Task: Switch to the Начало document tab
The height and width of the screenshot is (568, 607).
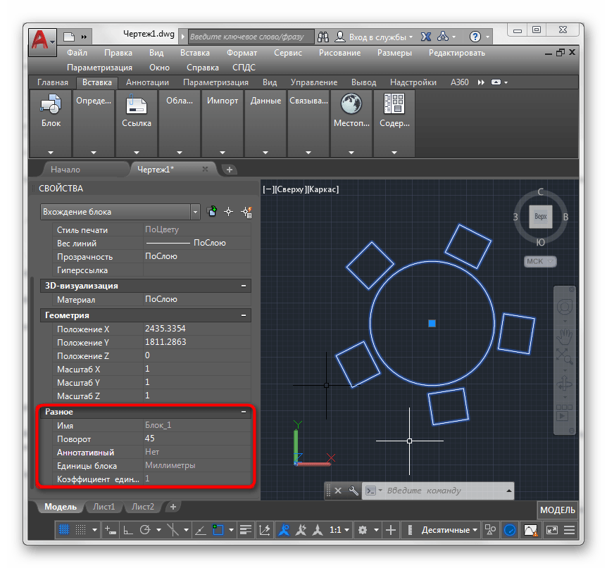Action: click(65, 170)
